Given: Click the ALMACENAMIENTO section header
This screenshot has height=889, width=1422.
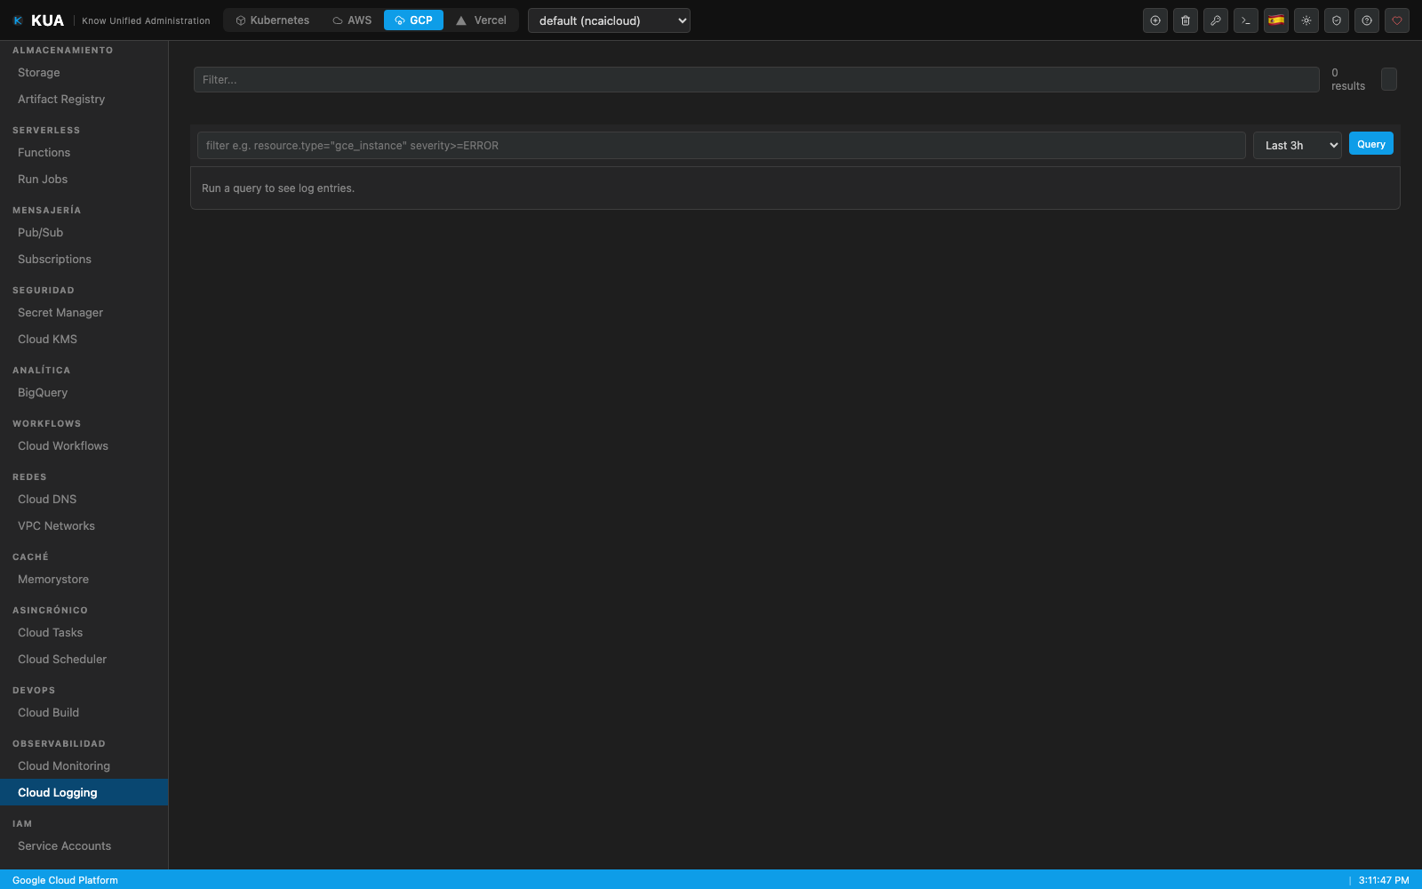Looking at the screenshot, I should click(63, 51).
